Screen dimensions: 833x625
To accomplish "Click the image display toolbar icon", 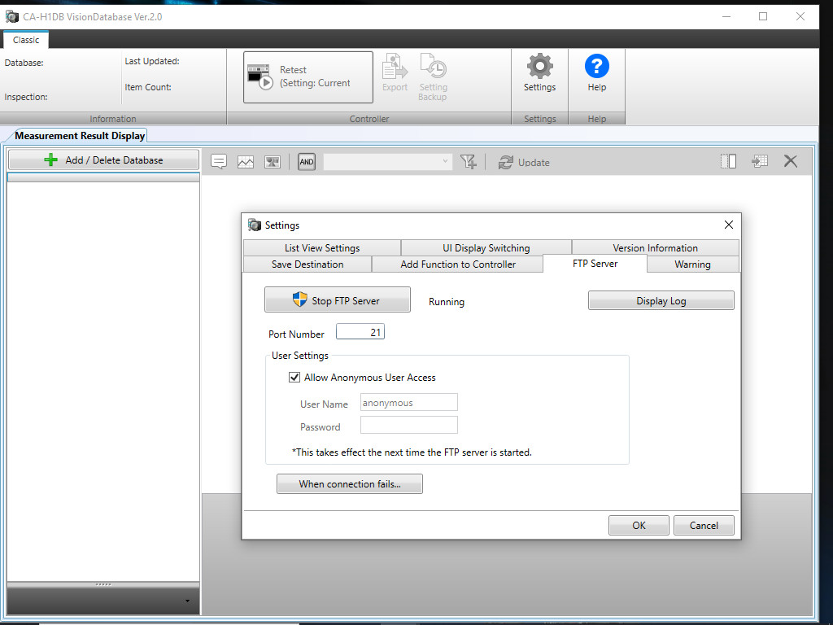I will click(272, 162).
